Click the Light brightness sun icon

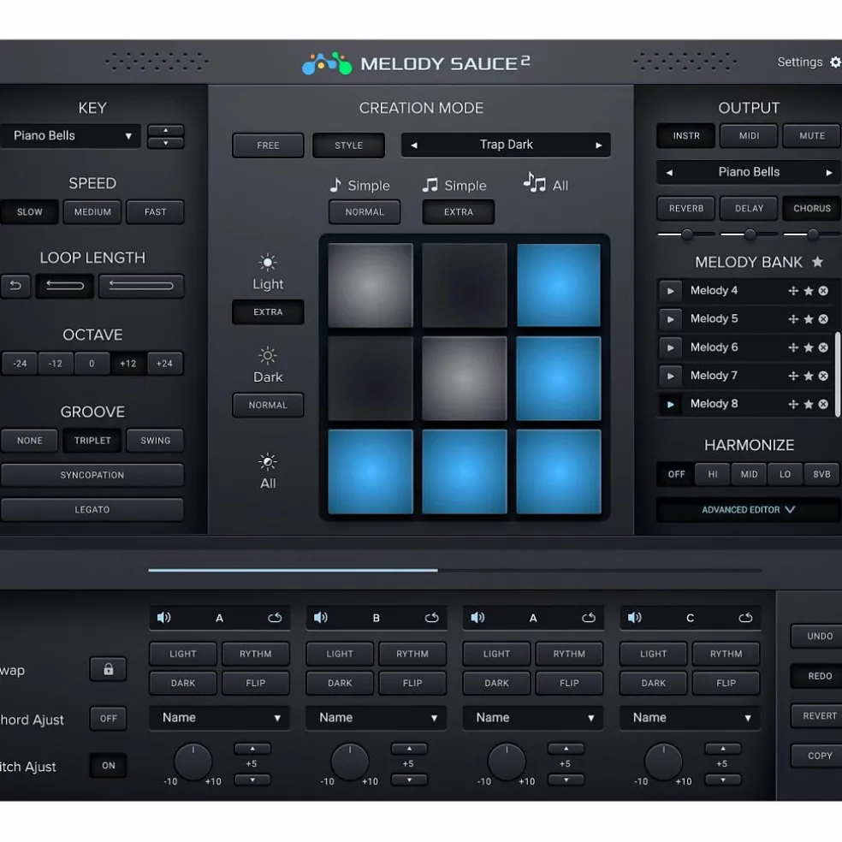point(268,263)
